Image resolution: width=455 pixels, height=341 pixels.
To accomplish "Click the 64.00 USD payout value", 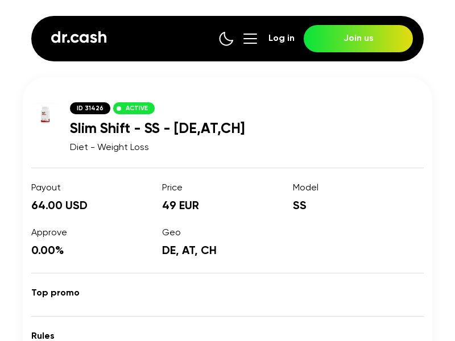I will point(59,205).
